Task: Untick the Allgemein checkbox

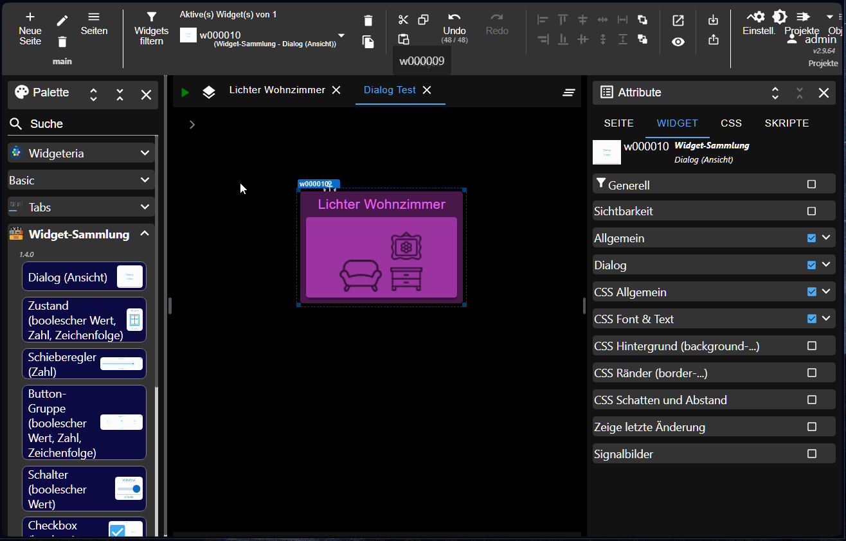Action: 811,238
